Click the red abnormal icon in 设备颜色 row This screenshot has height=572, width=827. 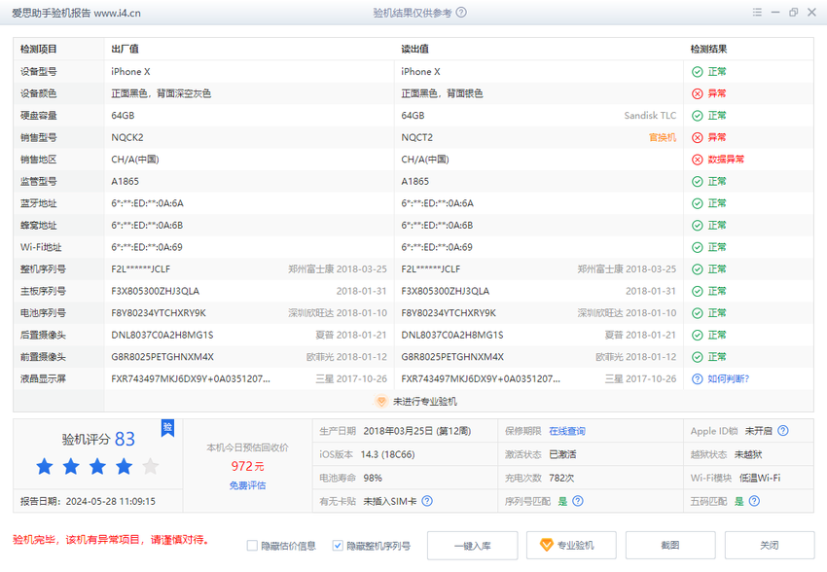[698, 93]
